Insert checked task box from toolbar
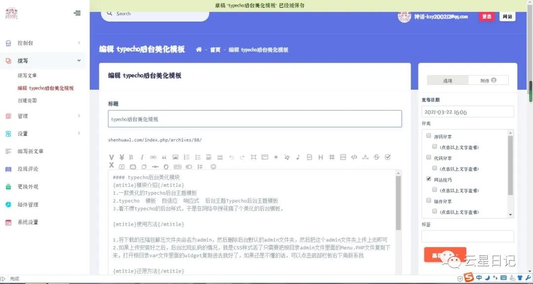The image size is (533, 284). click(x=387, y=157)
